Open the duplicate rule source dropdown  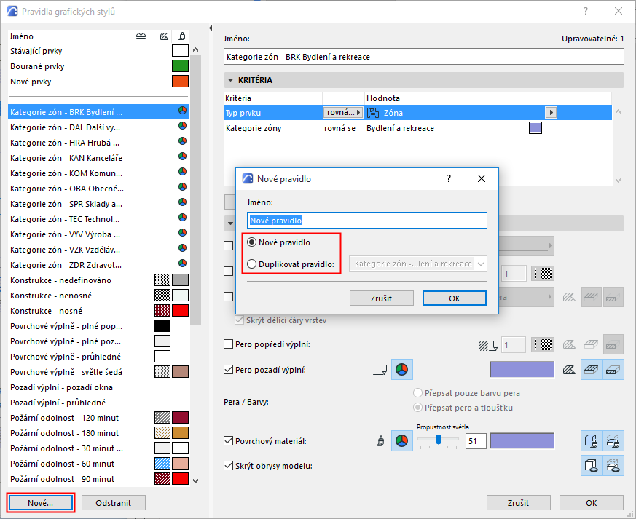tap(417, 264)
